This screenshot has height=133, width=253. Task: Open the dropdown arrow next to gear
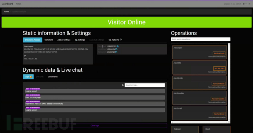[x=246, y=4]
